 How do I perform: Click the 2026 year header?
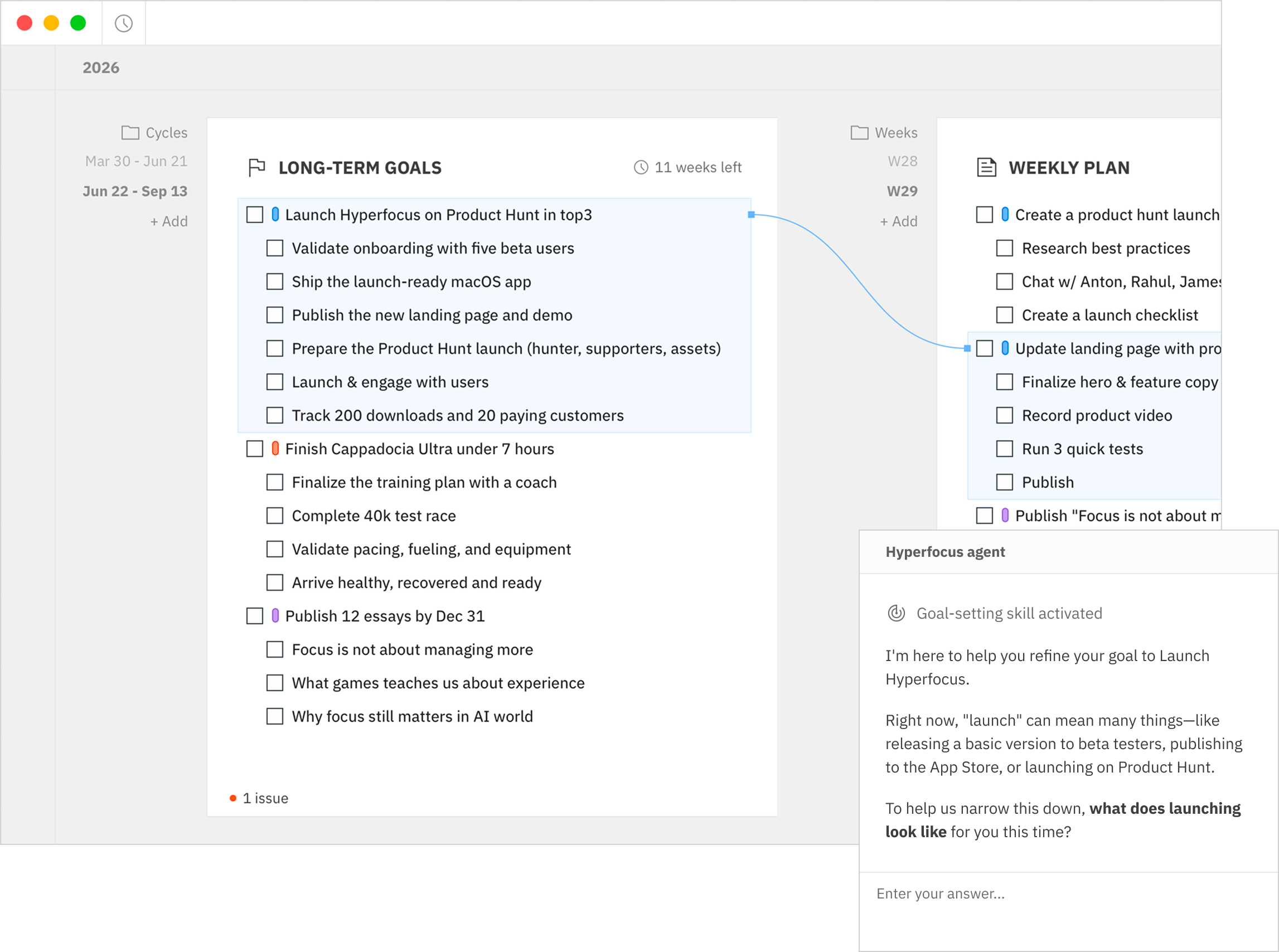click(101, 67)
